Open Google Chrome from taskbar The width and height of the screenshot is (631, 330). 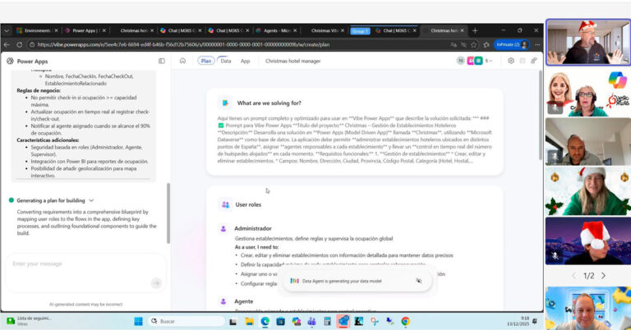405,321
